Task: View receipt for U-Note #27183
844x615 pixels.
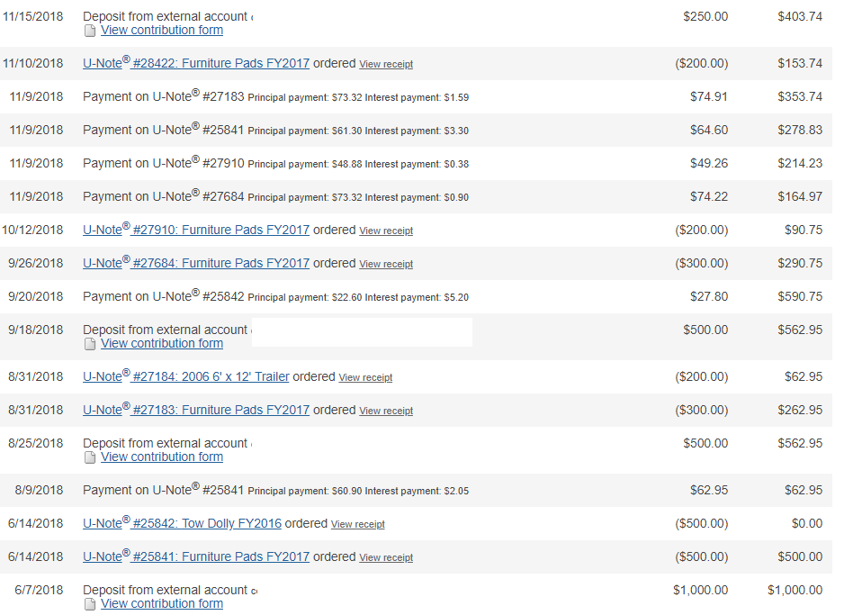Action: (386, 411)
